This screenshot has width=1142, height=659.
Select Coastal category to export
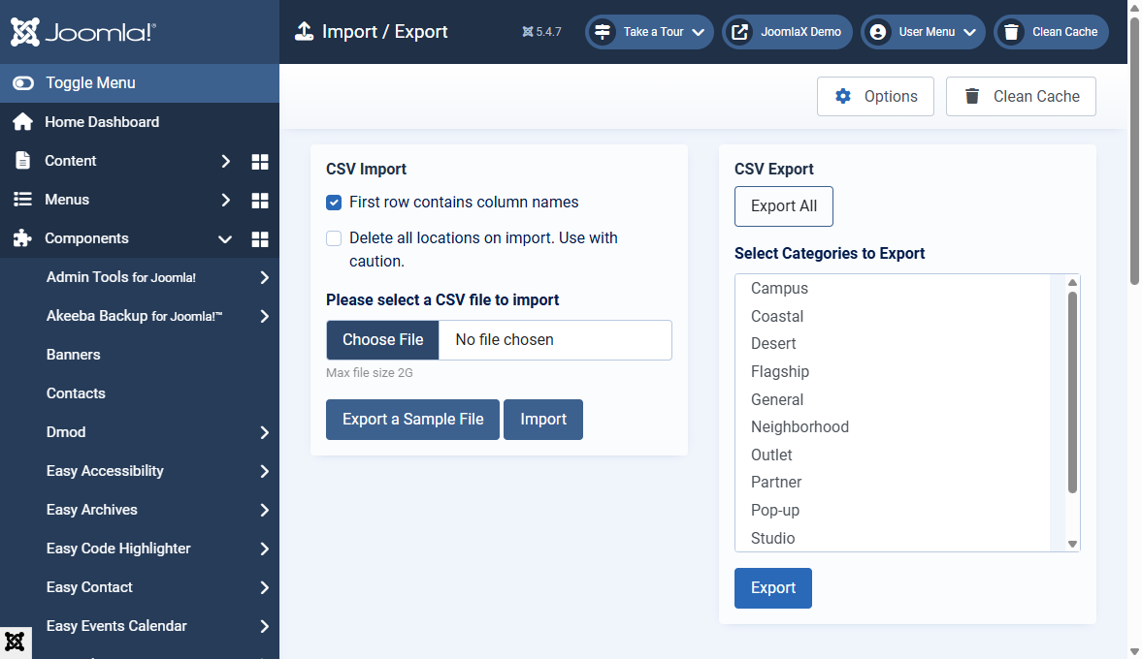click(893, 316)
